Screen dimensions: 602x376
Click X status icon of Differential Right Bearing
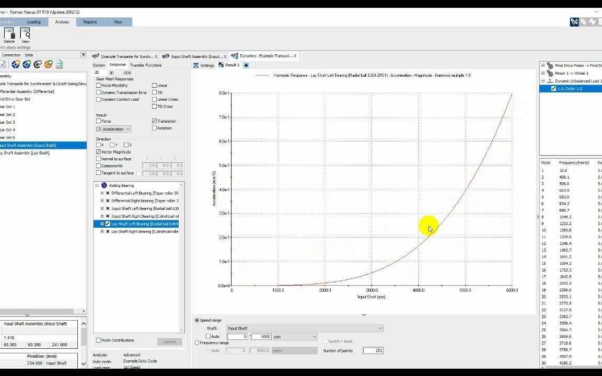click(x=108, y=201)
